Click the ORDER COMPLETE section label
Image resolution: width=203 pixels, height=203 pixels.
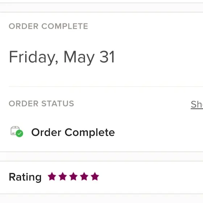click(x=49, y=26)
